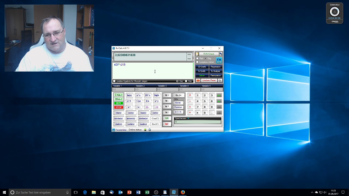Screen dimensions: 349x196
Task: Enable the komplexe Zahlen checkbox
Action: (197, 62)
